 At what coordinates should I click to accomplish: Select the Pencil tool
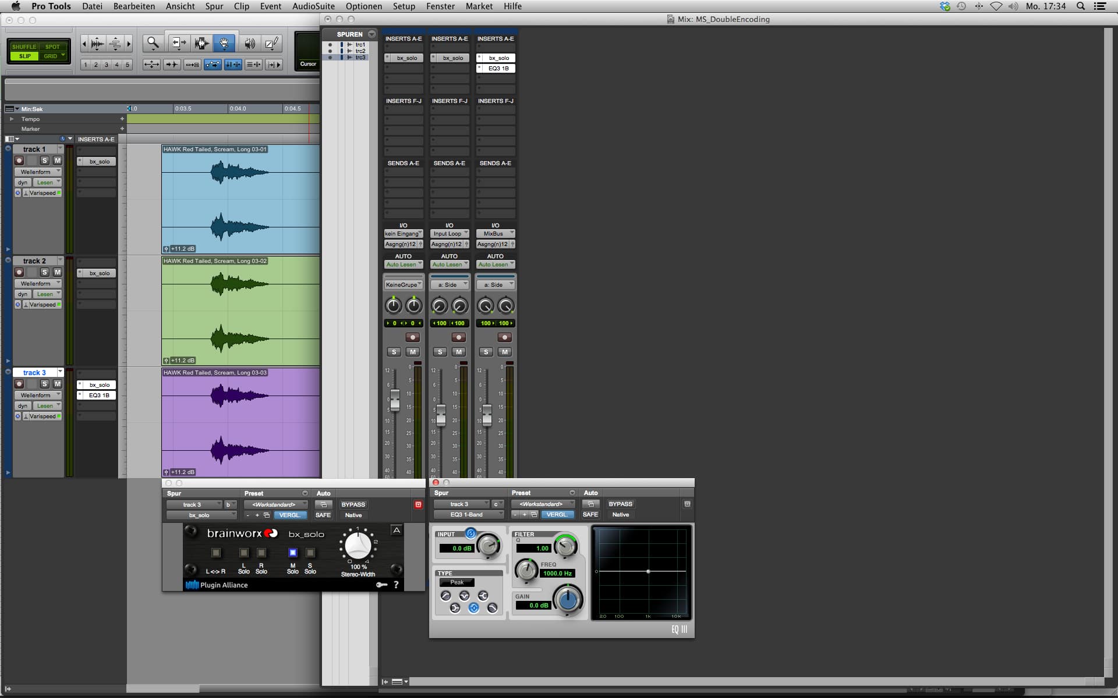click(x=271, y=43)
